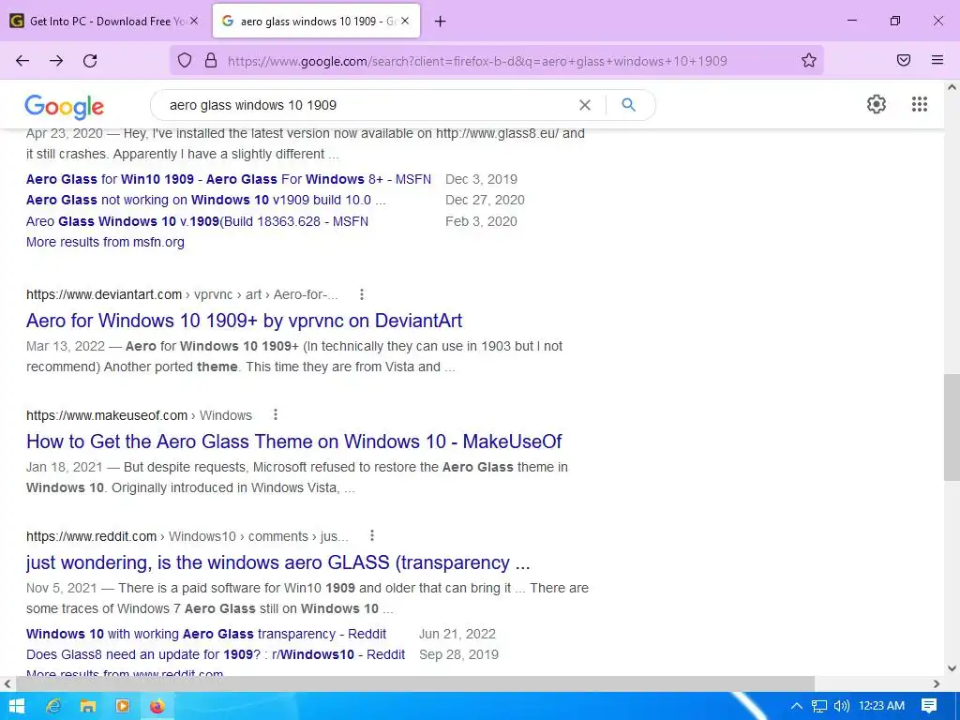Select the aero glass windows 10 1909 tab
Screen dimensions: 960x720
(316, 21)
